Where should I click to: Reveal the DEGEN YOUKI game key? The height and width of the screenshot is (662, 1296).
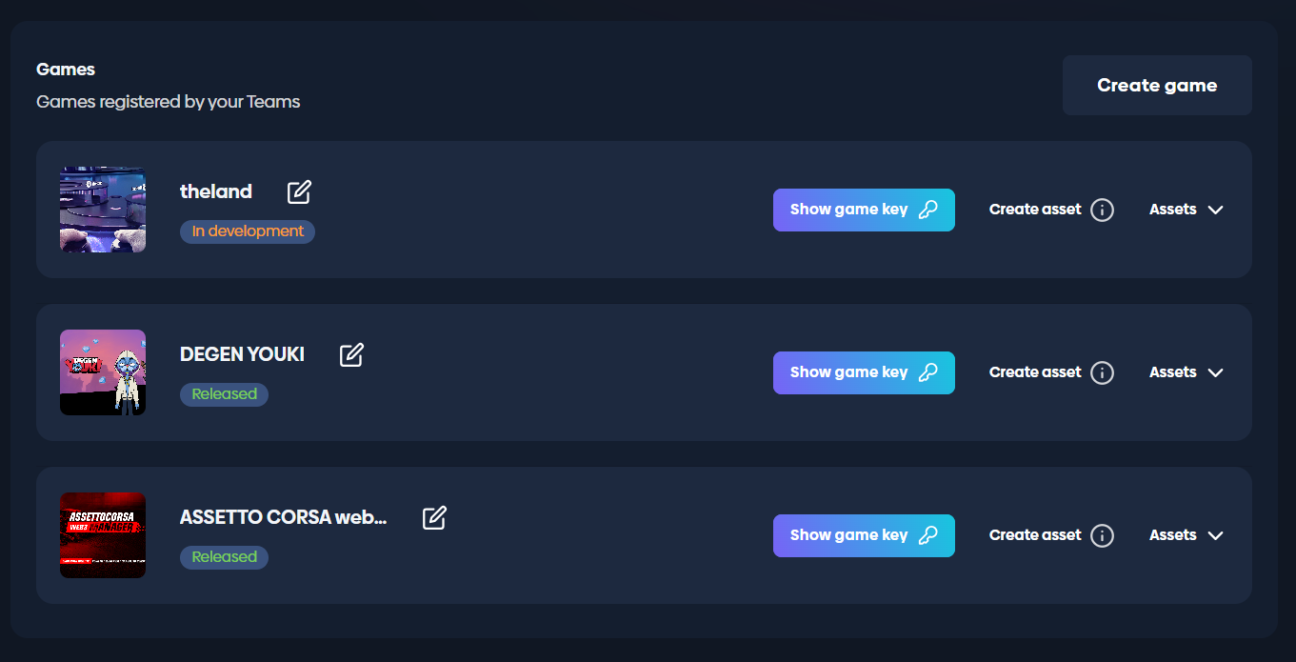(x=864, y=372)
